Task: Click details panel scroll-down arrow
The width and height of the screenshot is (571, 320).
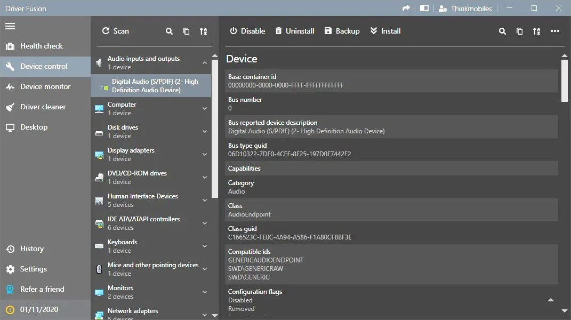Action: pyautogui.click(x=565, y=311)
